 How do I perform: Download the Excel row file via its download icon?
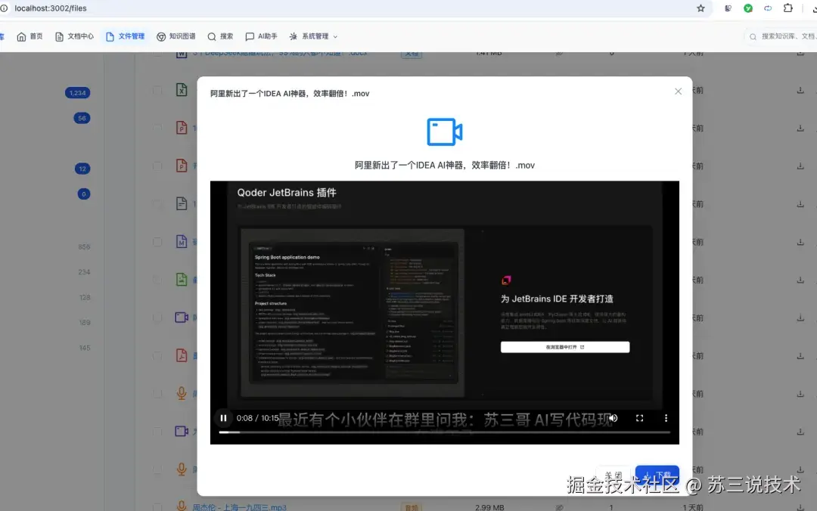[x=800, y=90]
